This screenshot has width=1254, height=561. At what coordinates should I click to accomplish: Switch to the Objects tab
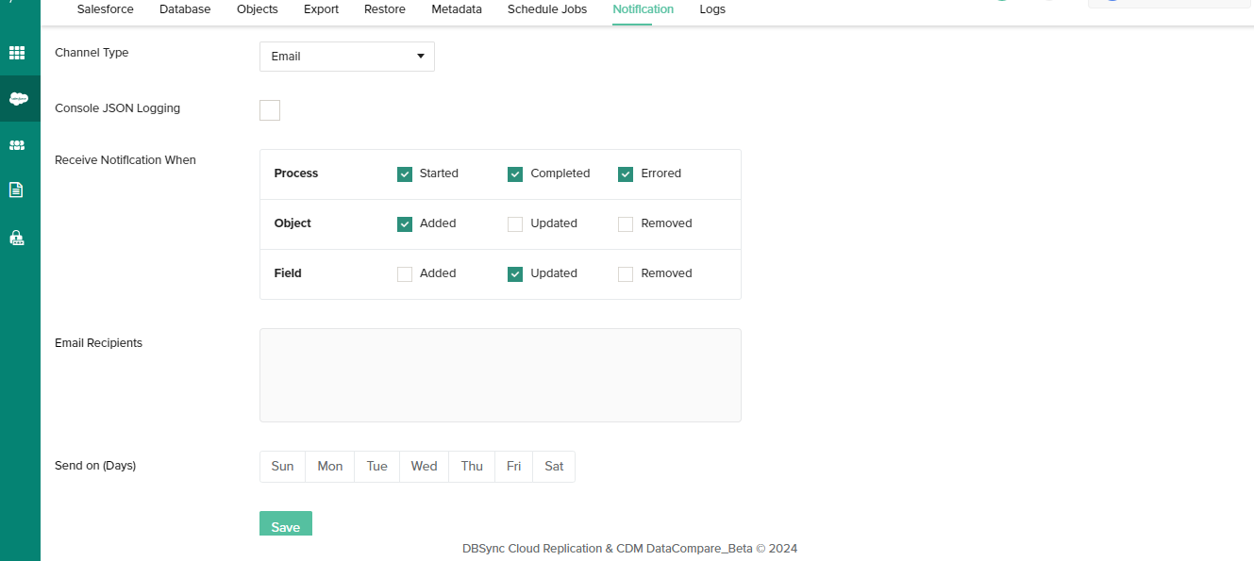258,9
